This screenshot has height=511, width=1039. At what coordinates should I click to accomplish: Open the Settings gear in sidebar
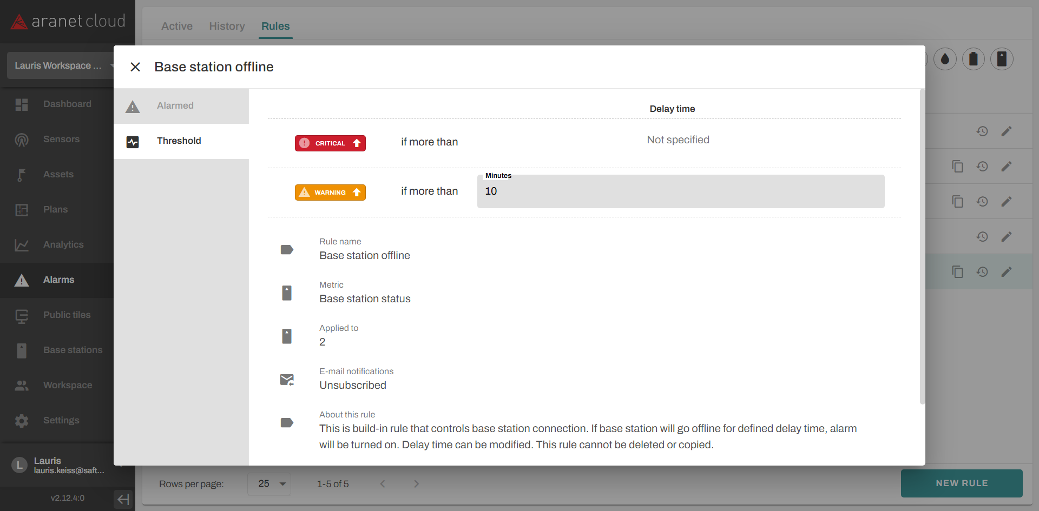(61, 421)
